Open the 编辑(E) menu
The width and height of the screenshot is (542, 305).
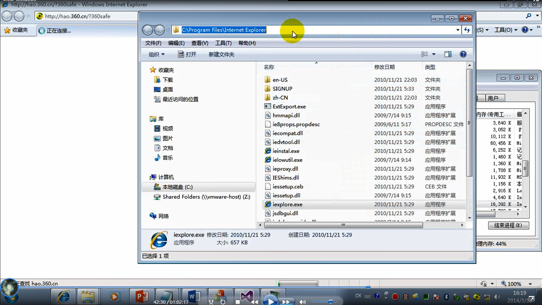coord(176,43)
